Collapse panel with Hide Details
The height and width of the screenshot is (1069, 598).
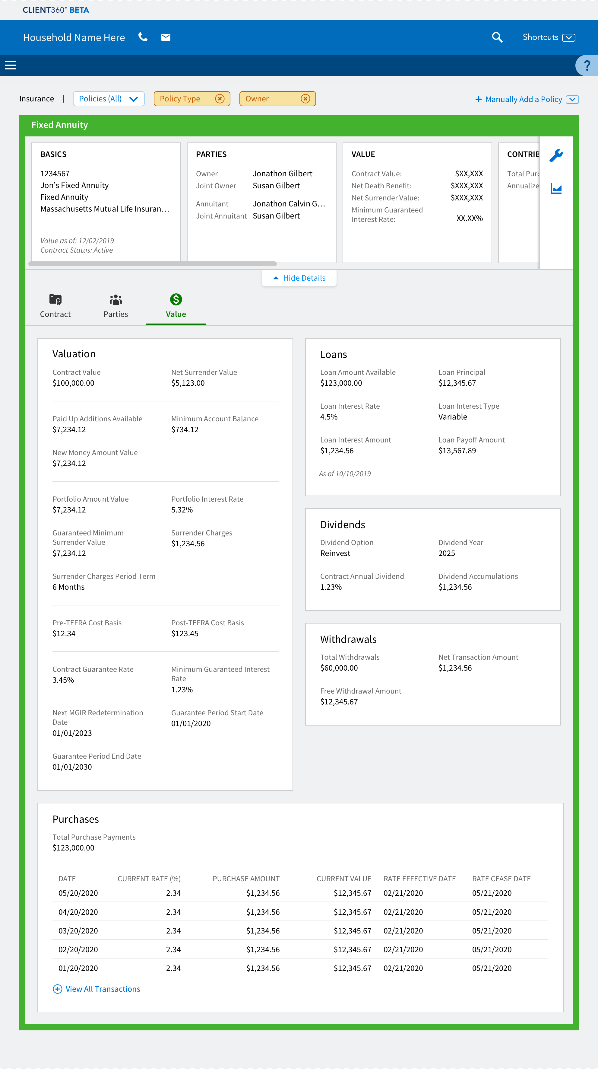(x=299, y=278)
